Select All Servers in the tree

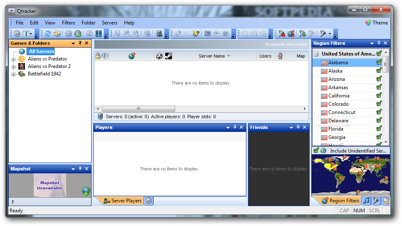pos(41,51)
